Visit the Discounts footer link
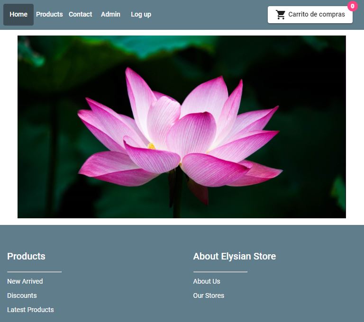Image resolution: width=364 pixels, height=322 pixels. [x=22, y=295]
